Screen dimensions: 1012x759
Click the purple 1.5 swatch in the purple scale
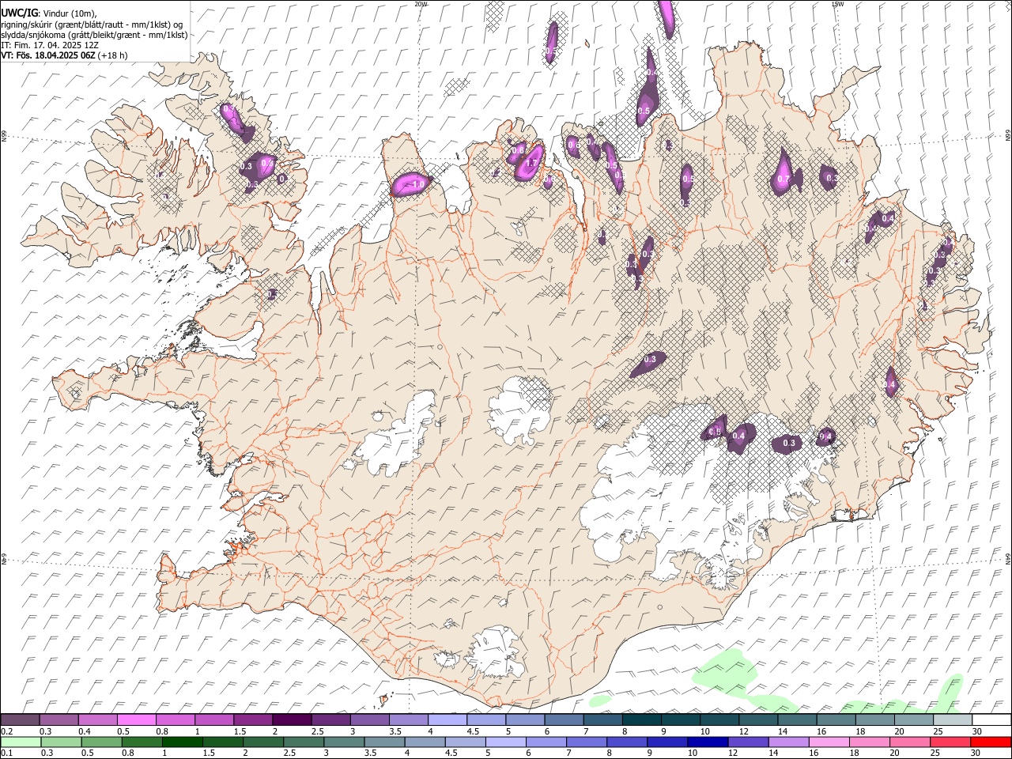coord(253,719)
